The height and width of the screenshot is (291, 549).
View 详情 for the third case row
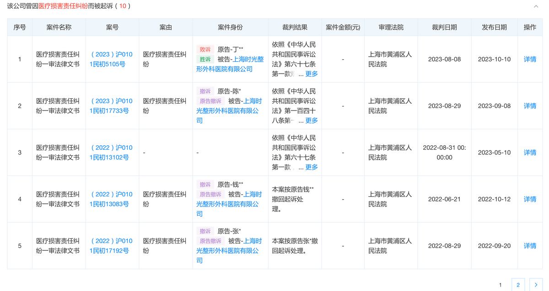point(530,153)
